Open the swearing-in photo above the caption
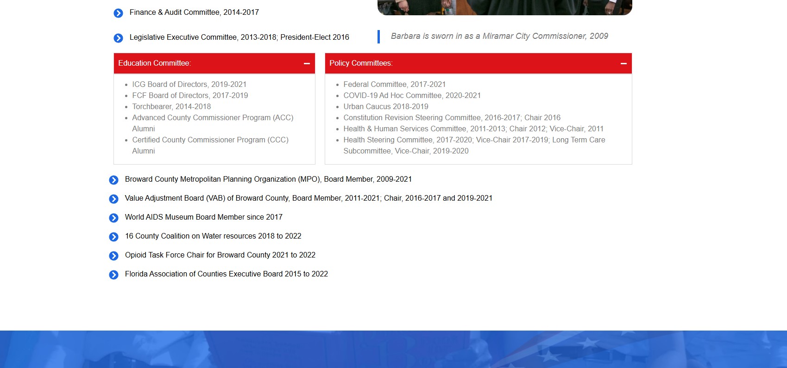787x368 pixels. tap(504, 7)
